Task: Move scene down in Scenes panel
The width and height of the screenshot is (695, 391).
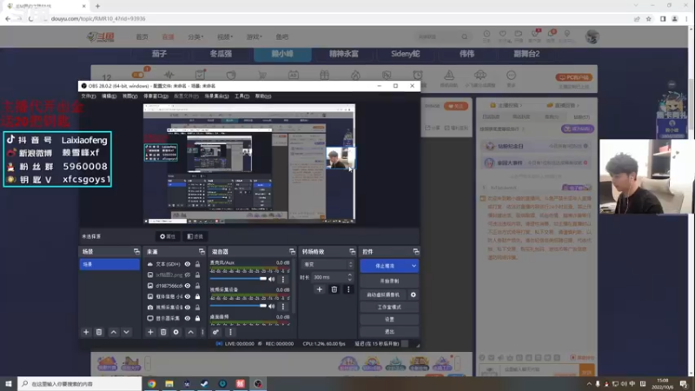Action: point(126,332)
